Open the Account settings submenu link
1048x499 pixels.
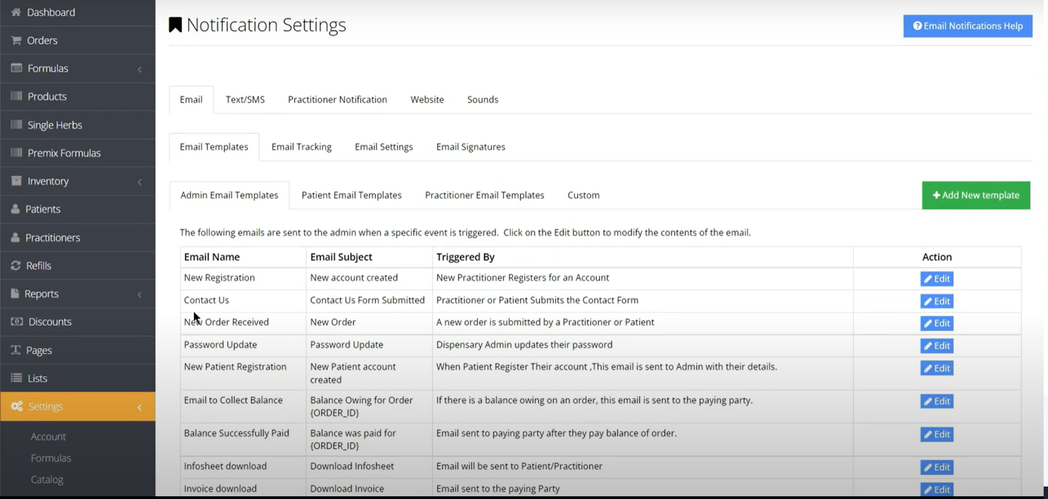coord(48,437)
